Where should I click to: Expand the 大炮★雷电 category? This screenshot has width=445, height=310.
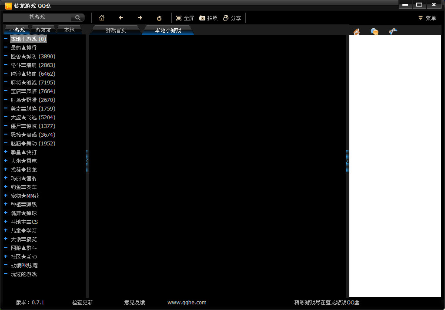[x=5, y=161]
